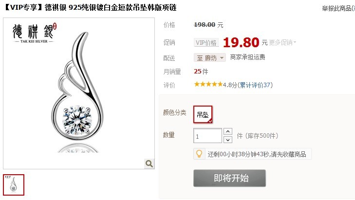Click the lightbulb tip icon

pos(199,154)
